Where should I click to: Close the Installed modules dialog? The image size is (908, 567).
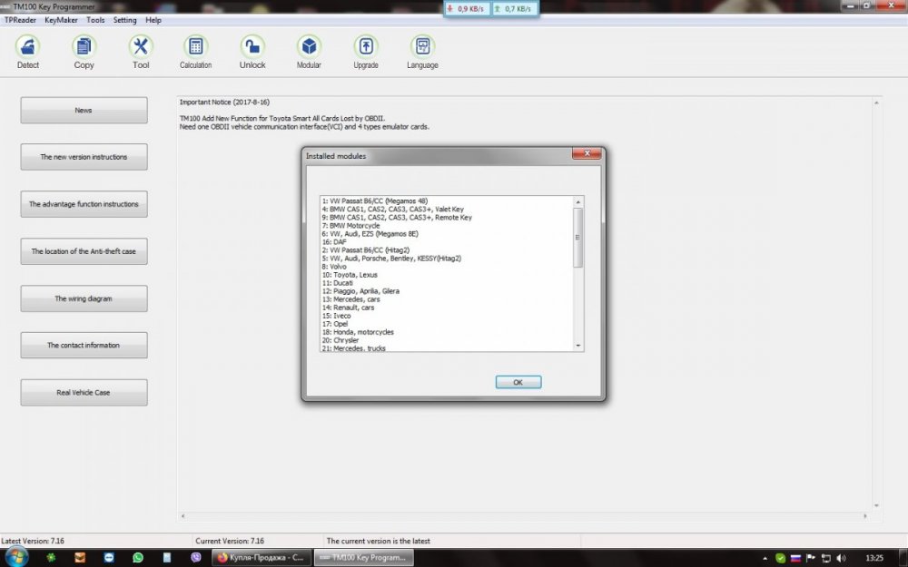(587, 153)
